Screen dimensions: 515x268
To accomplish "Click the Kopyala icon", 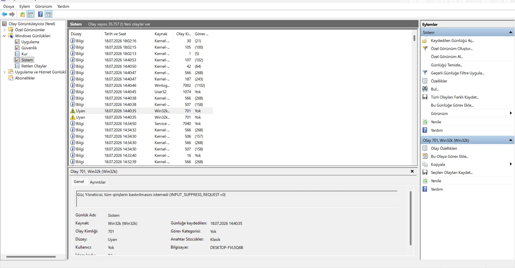I will [425, 164].
